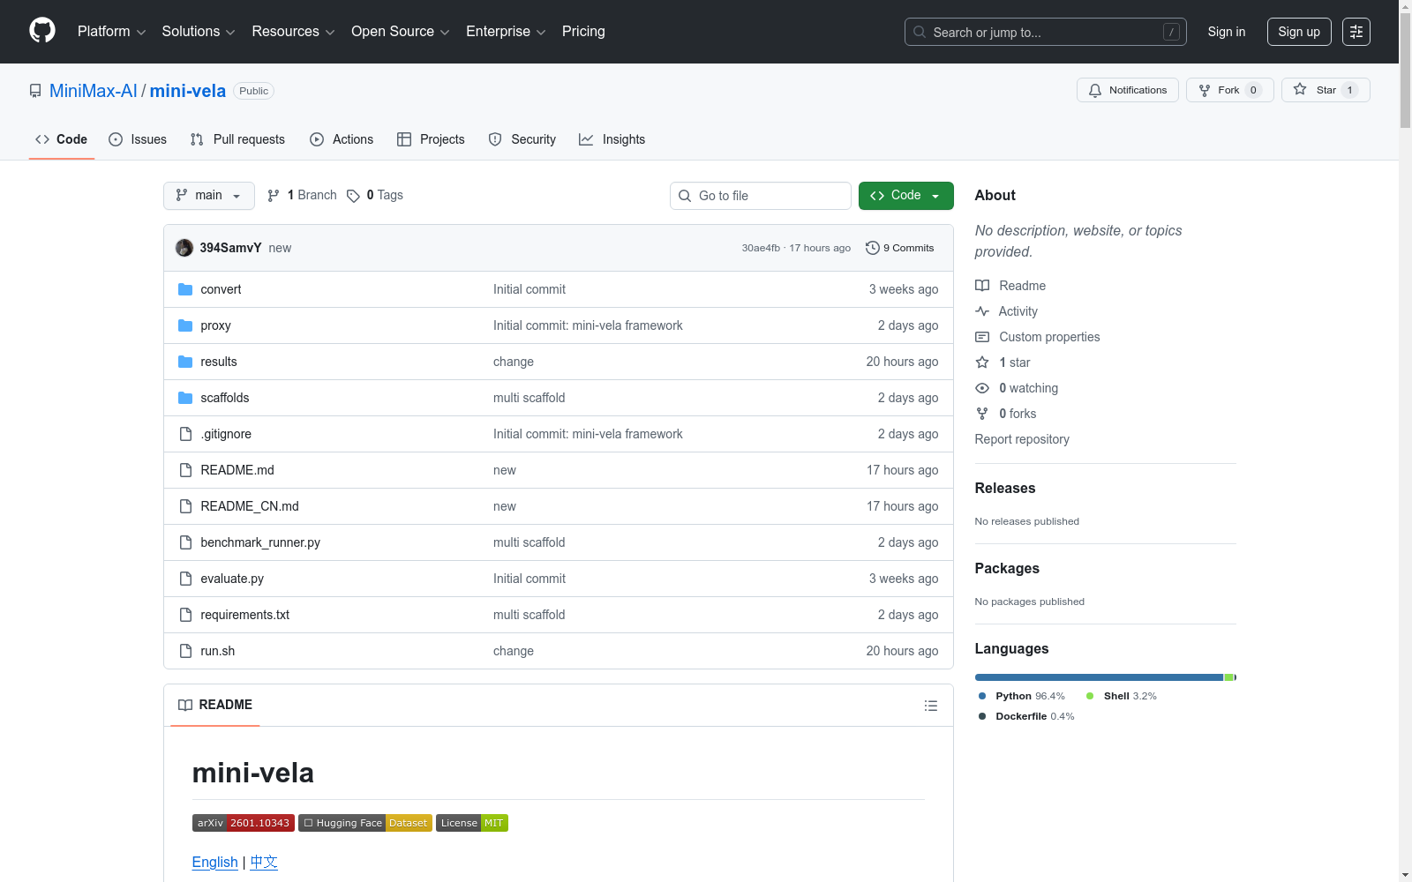Open the arXiv 2601.10343 badge

(243, 823)
